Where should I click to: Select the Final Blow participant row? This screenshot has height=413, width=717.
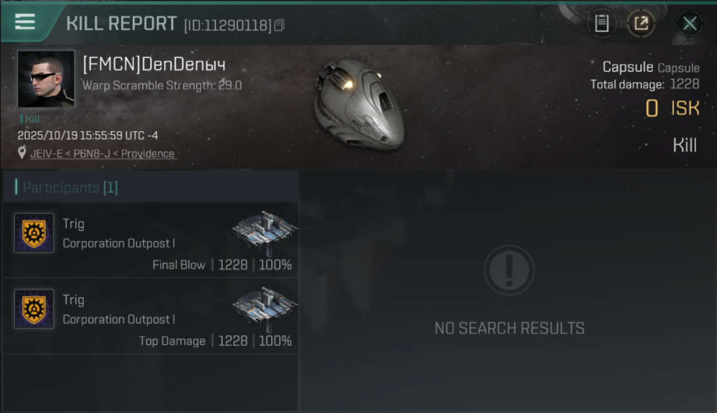[151, 240]
